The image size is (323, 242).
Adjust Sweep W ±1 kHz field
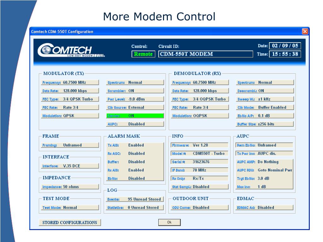[265, 99]
